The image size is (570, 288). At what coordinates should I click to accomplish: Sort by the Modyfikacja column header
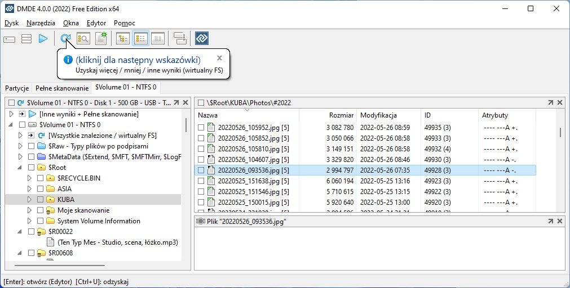pos(388,115)
